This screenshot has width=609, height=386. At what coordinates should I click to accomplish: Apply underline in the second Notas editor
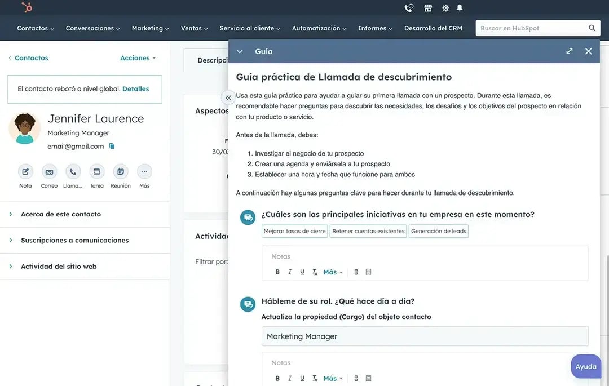click(302, 378)
